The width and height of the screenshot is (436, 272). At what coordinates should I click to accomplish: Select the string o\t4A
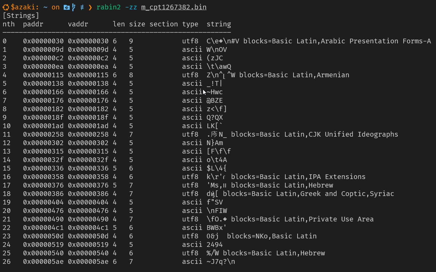coord(217,160)
